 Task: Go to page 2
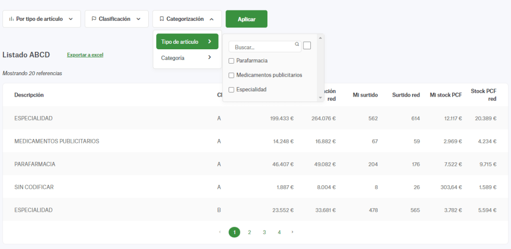(250, 232)
